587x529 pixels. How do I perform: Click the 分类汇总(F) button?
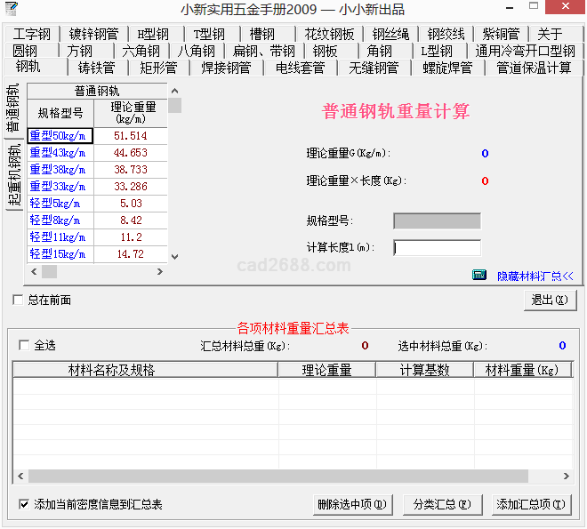441,505
